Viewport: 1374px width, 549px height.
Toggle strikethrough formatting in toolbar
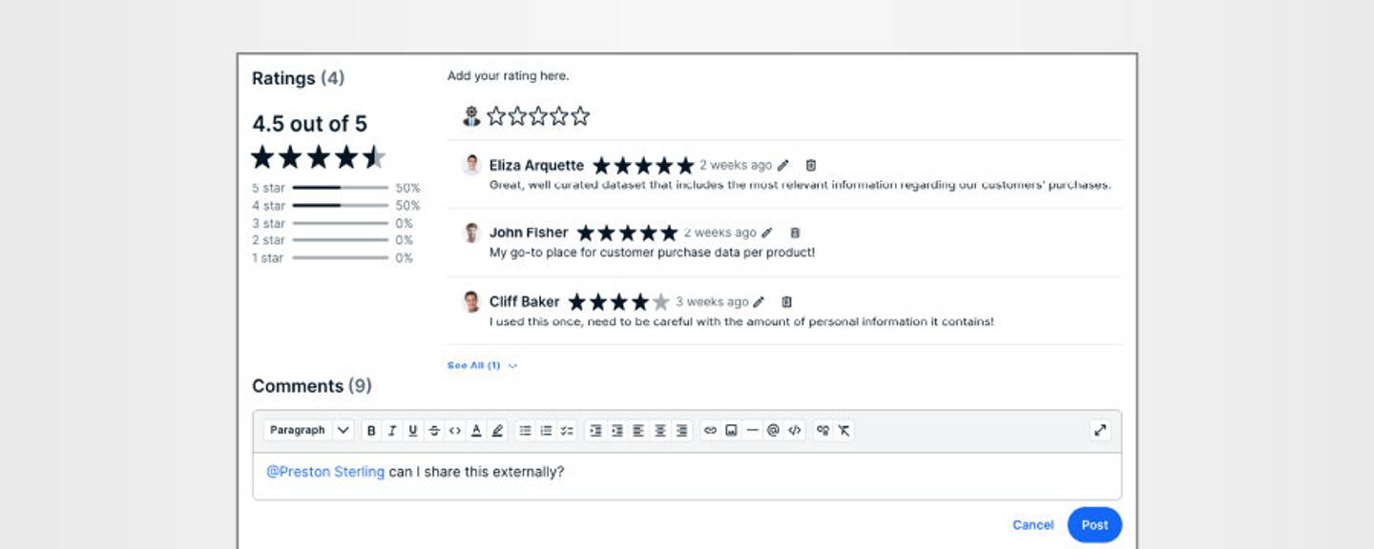434,431
